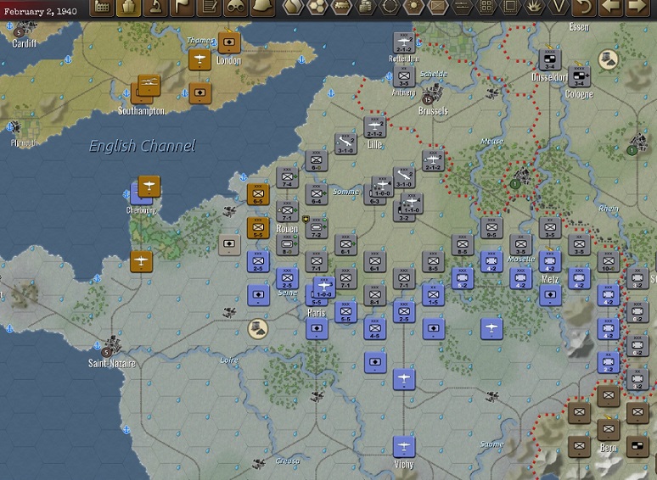Select the orange air unit near London
The height and width of the screenshot is (480, 657).
pyautogui.click(x=199, y=59)
